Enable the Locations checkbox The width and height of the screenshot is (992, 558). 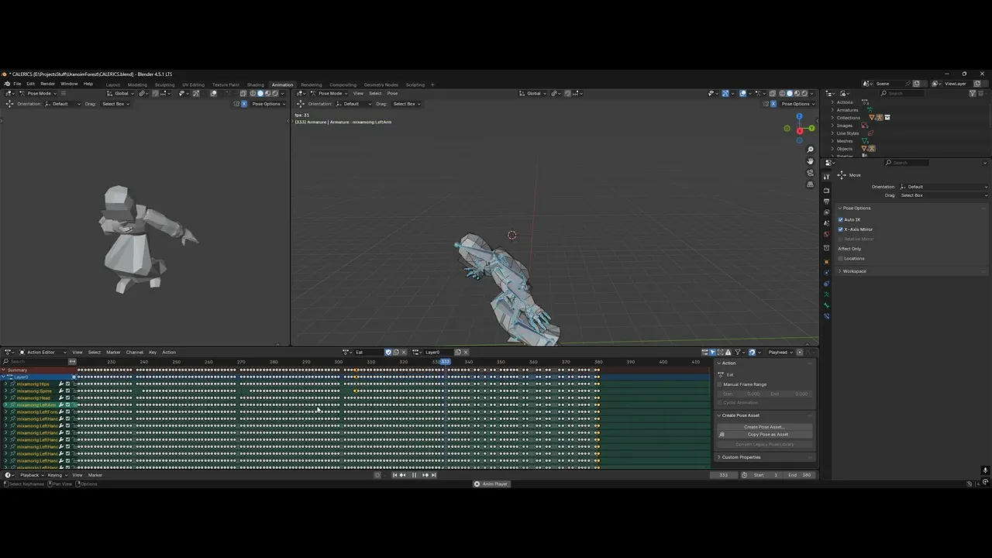841,258
